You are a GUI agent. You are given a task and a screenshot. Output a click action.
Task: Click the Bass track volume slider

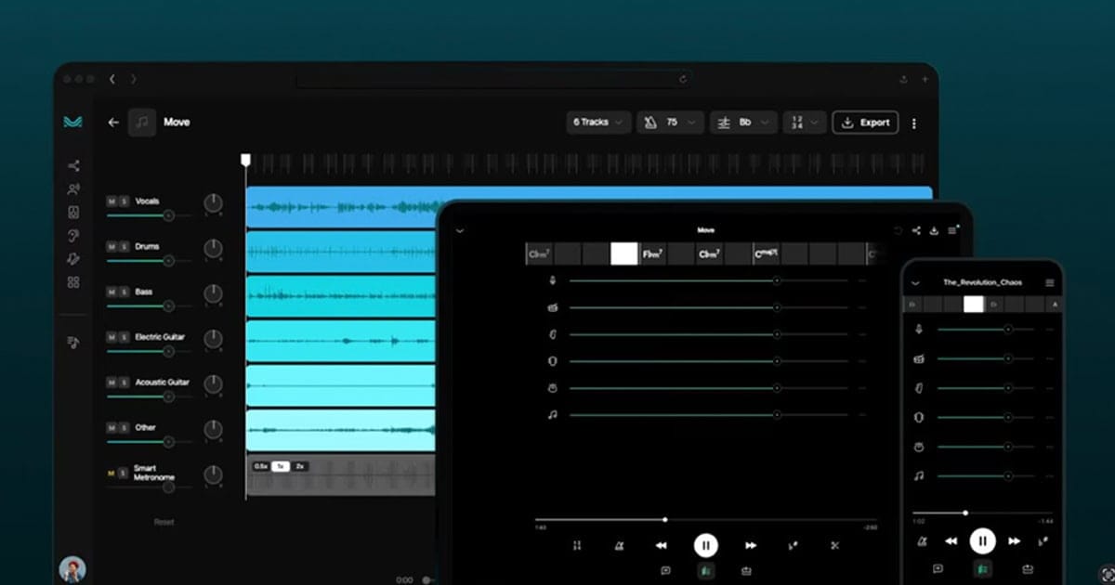(139, 306)
